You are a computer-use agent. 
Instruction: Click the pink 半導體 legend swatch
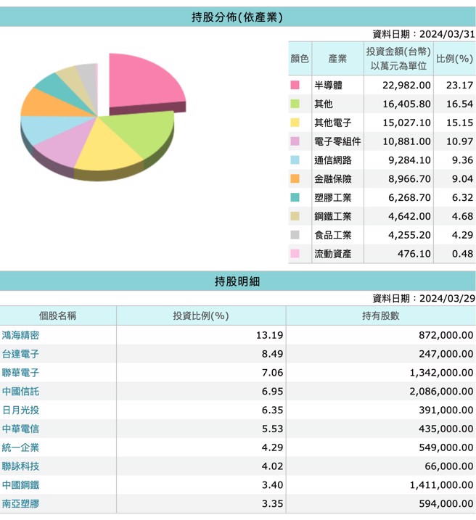pyautogui.click(x=295, y=86)
